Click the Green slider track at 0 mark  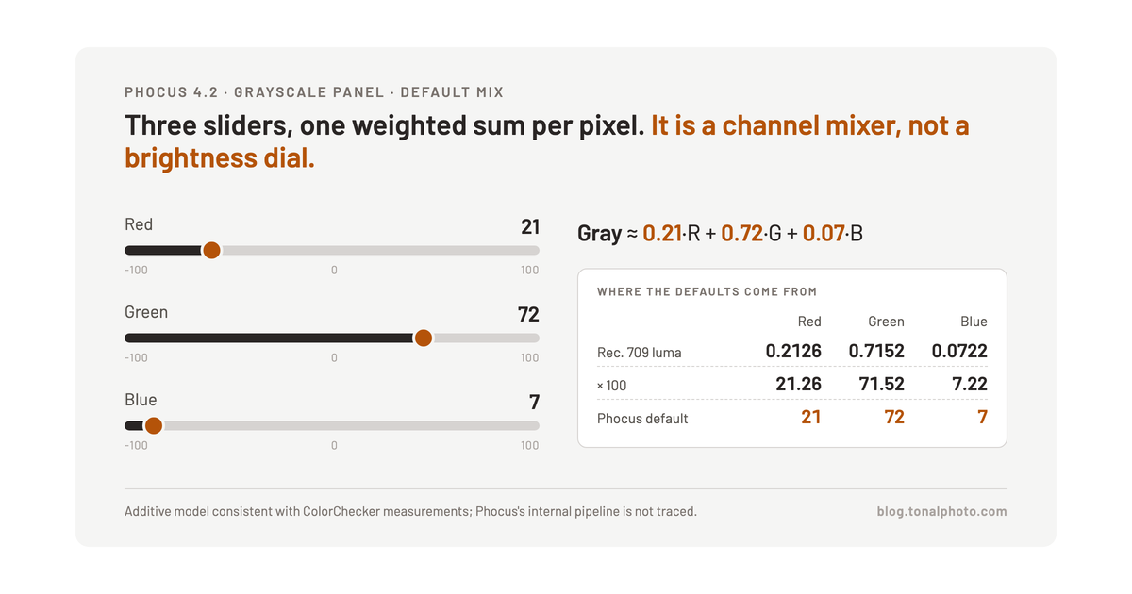[x=334, y=338]
